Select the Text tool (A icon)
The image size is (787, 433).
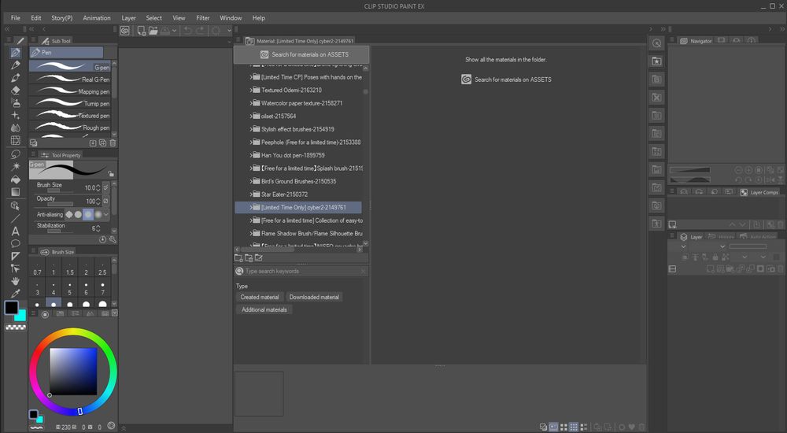pos(16,231)
